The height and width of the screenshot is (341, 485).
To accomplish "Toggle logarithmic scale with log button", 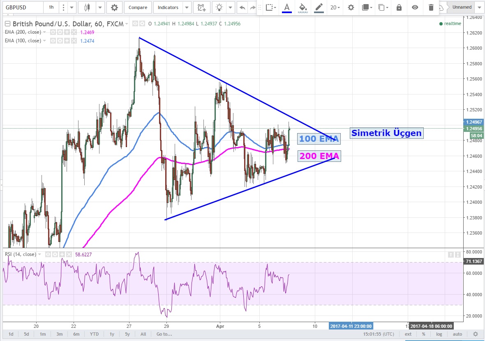I will (439, 334).
